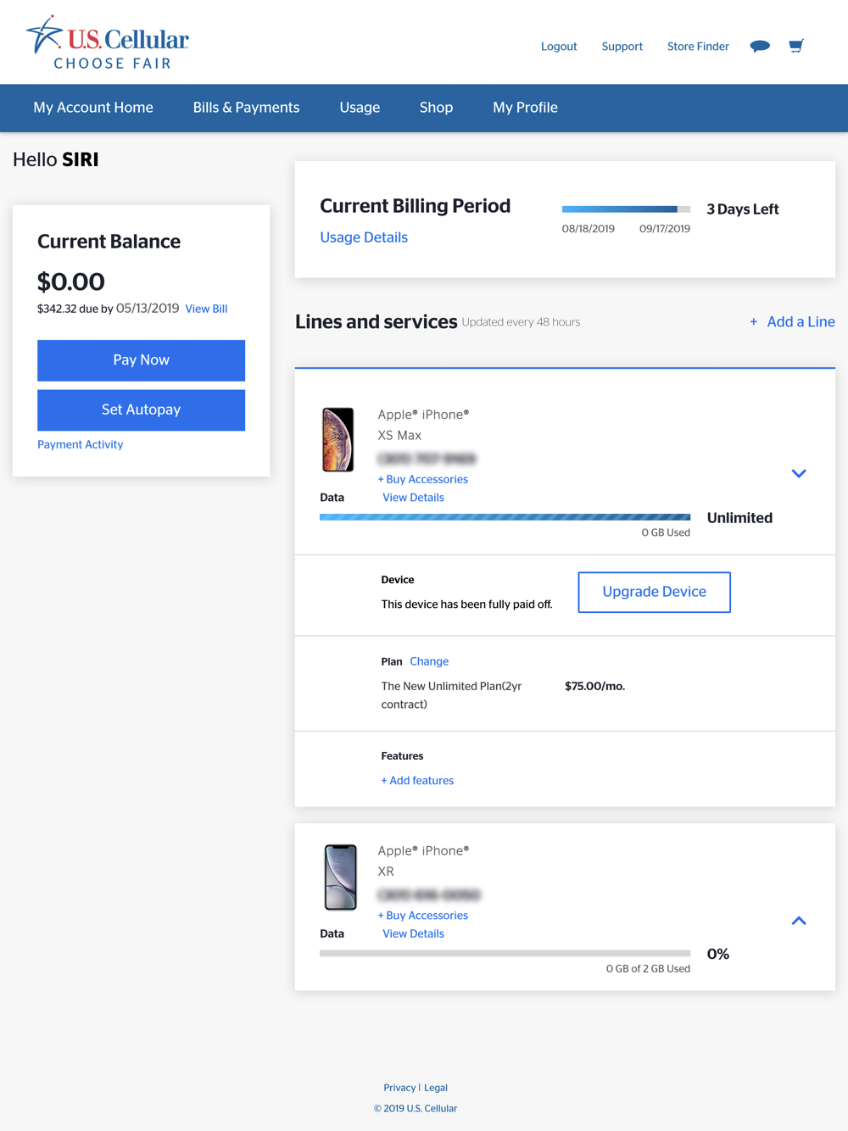This screenshot has width=848, height=1131.
Task: Click the 08/18/2019 billing start date
Action: coord(589,229)
